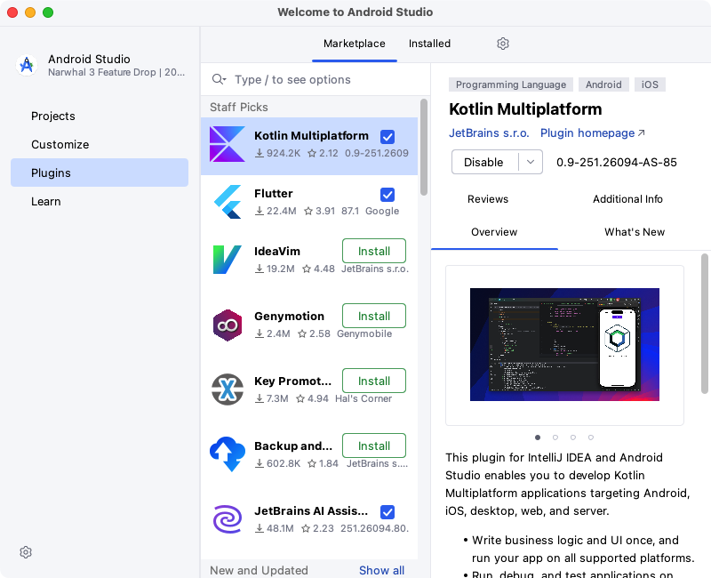
Task: Select the first screenshot carousel dot
Action: coord(538,438)
